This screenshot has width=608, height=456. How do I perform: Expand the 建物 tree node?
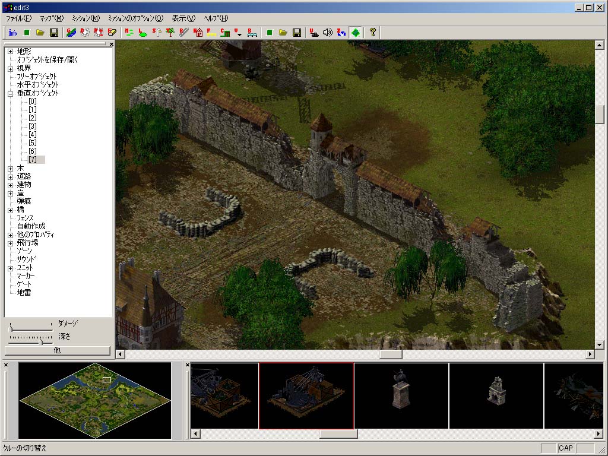point(11,185)
